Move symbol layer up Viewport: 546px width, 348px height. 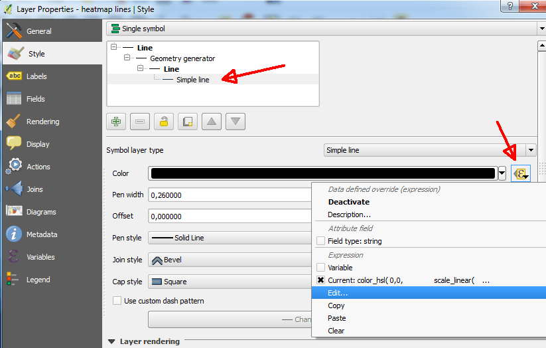coord(212,122)
